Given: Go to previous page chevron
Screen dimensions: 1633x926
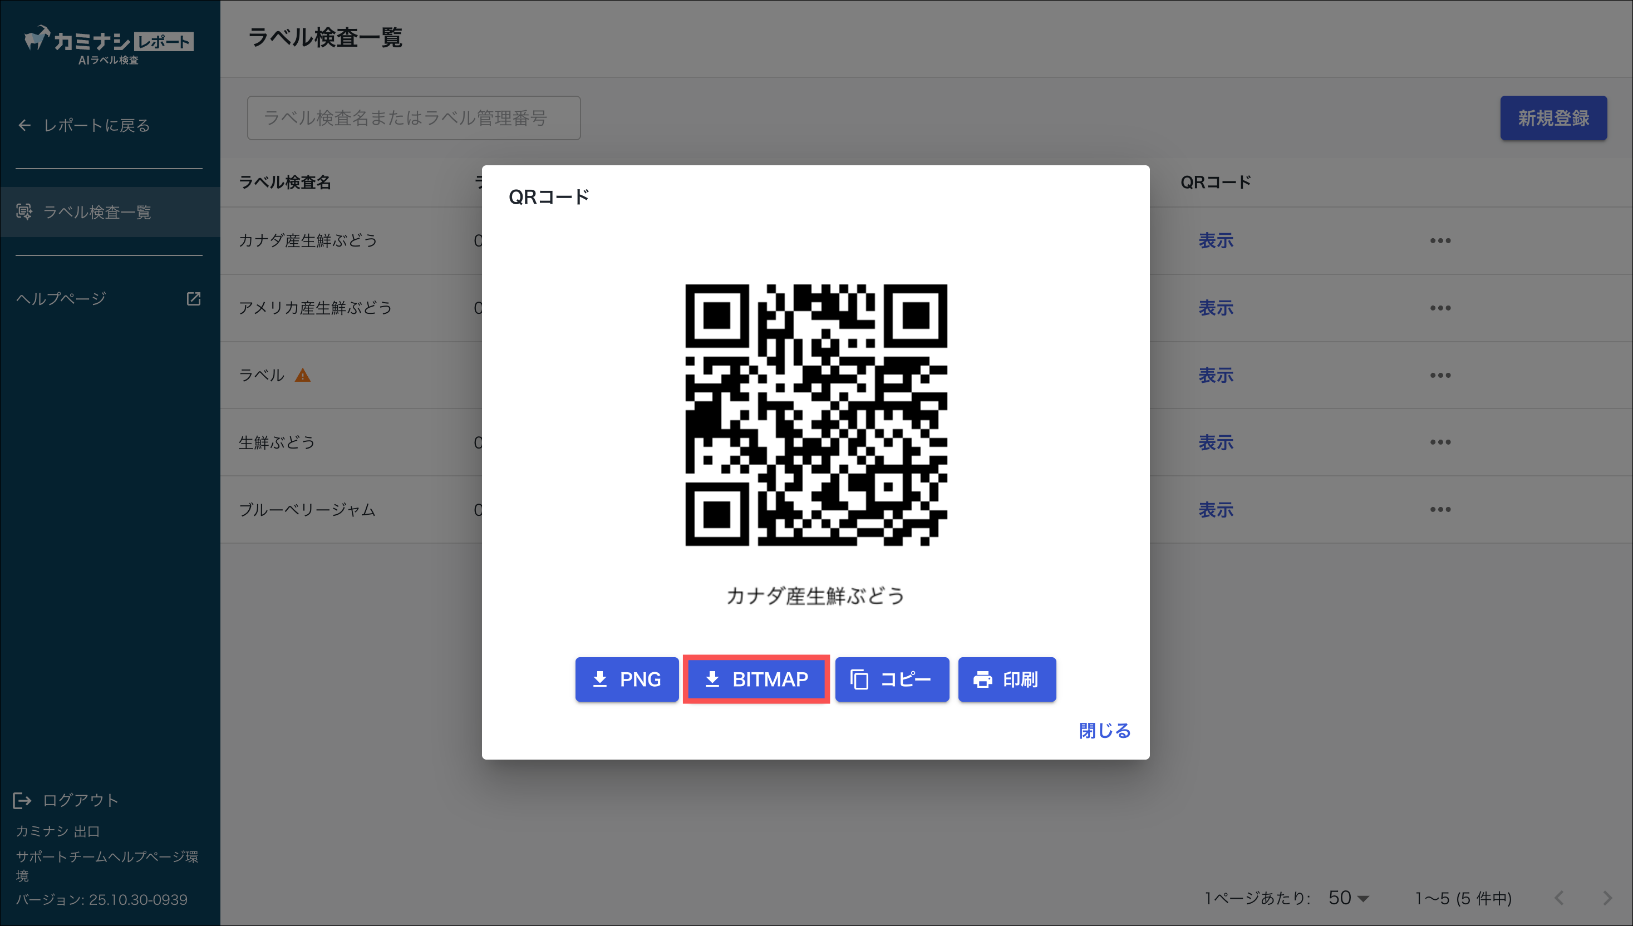Looking at the screenshot, I should [x=1558, y=898].
